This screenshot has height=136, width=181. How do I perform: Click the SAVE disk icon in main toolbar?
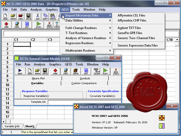point(29,17)
